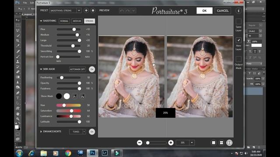
Task: Open Windows Start menu
Action: 19,153
